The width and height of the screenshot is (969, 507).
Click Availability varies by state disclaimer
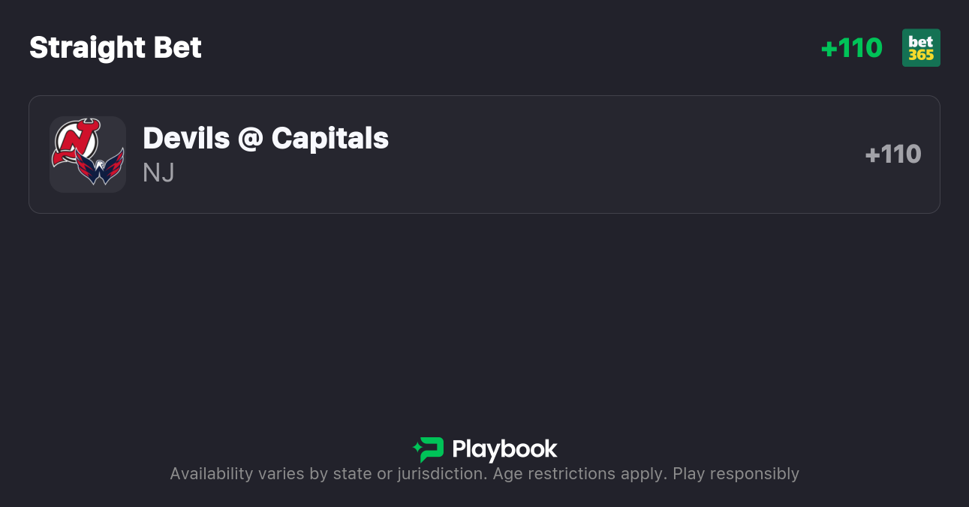pyautogui.click(x=327, y=474)
